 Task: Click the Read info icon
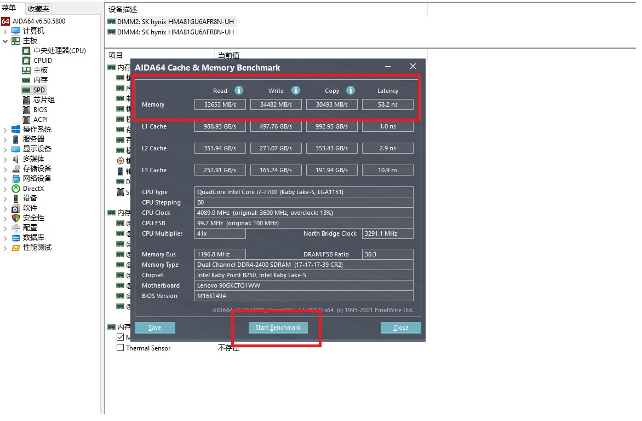[x=239, y=90]
